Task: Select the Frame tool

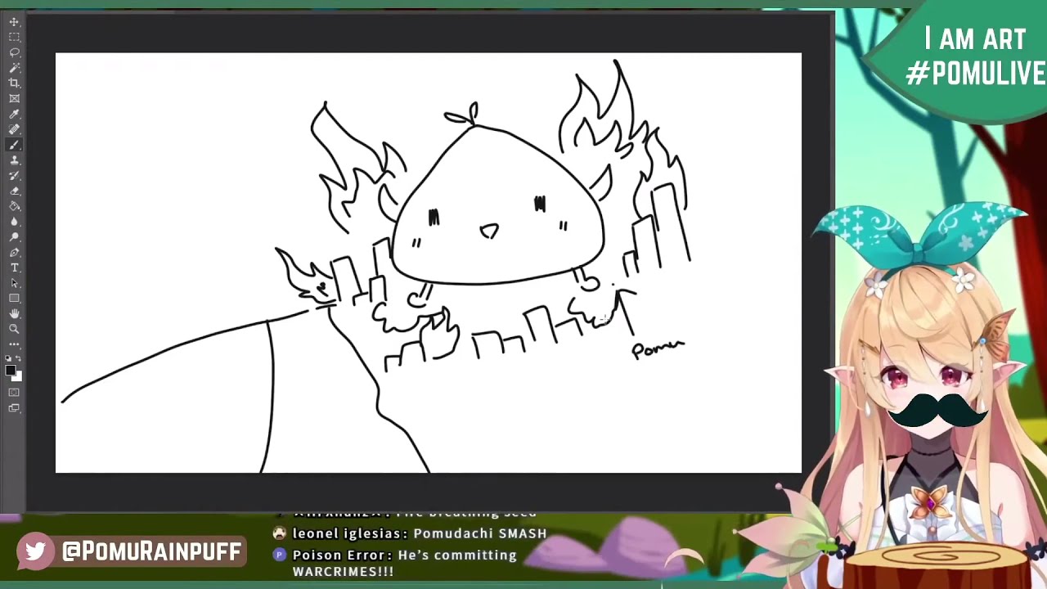Action: click(x=15, y=99)
